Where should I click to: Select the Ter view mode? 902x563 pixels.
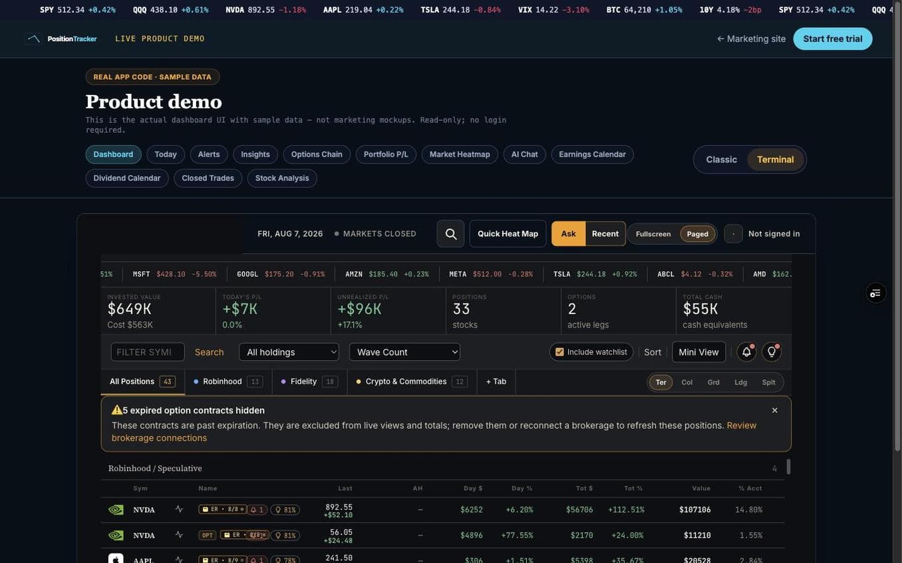[661, 382]
